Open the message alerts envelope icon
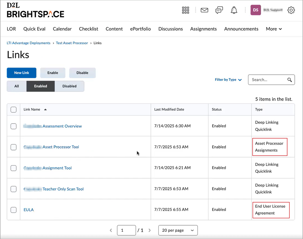Image resolution: width=303 pixels, height=239 pixels. click(x=204, y=10)
